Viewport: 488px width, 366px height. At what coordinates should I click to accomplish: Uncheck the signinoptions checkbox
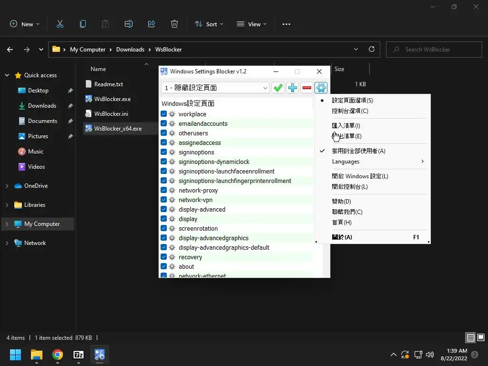point(164,152)
